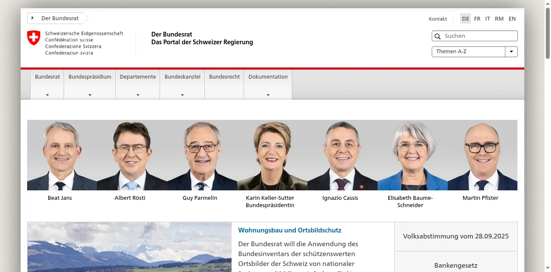Click the search magnifier icon
551x272 pixels.
point(438,36)
